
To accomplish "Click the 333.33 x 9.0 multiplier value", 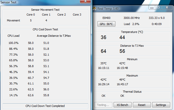I will pos(157,18).
